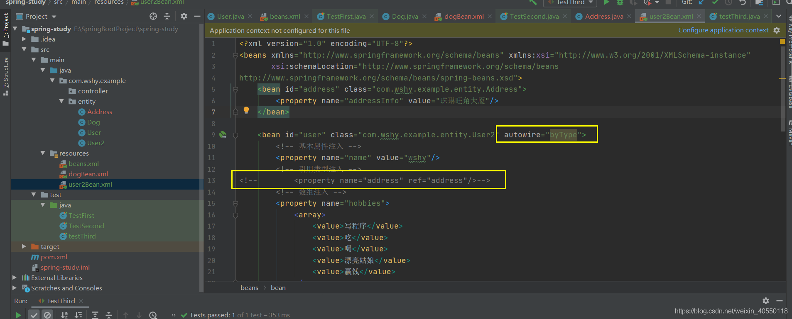This screenshot has width=792, height=319.
Task: Collapse the entity package
Action: click(61, 101)
